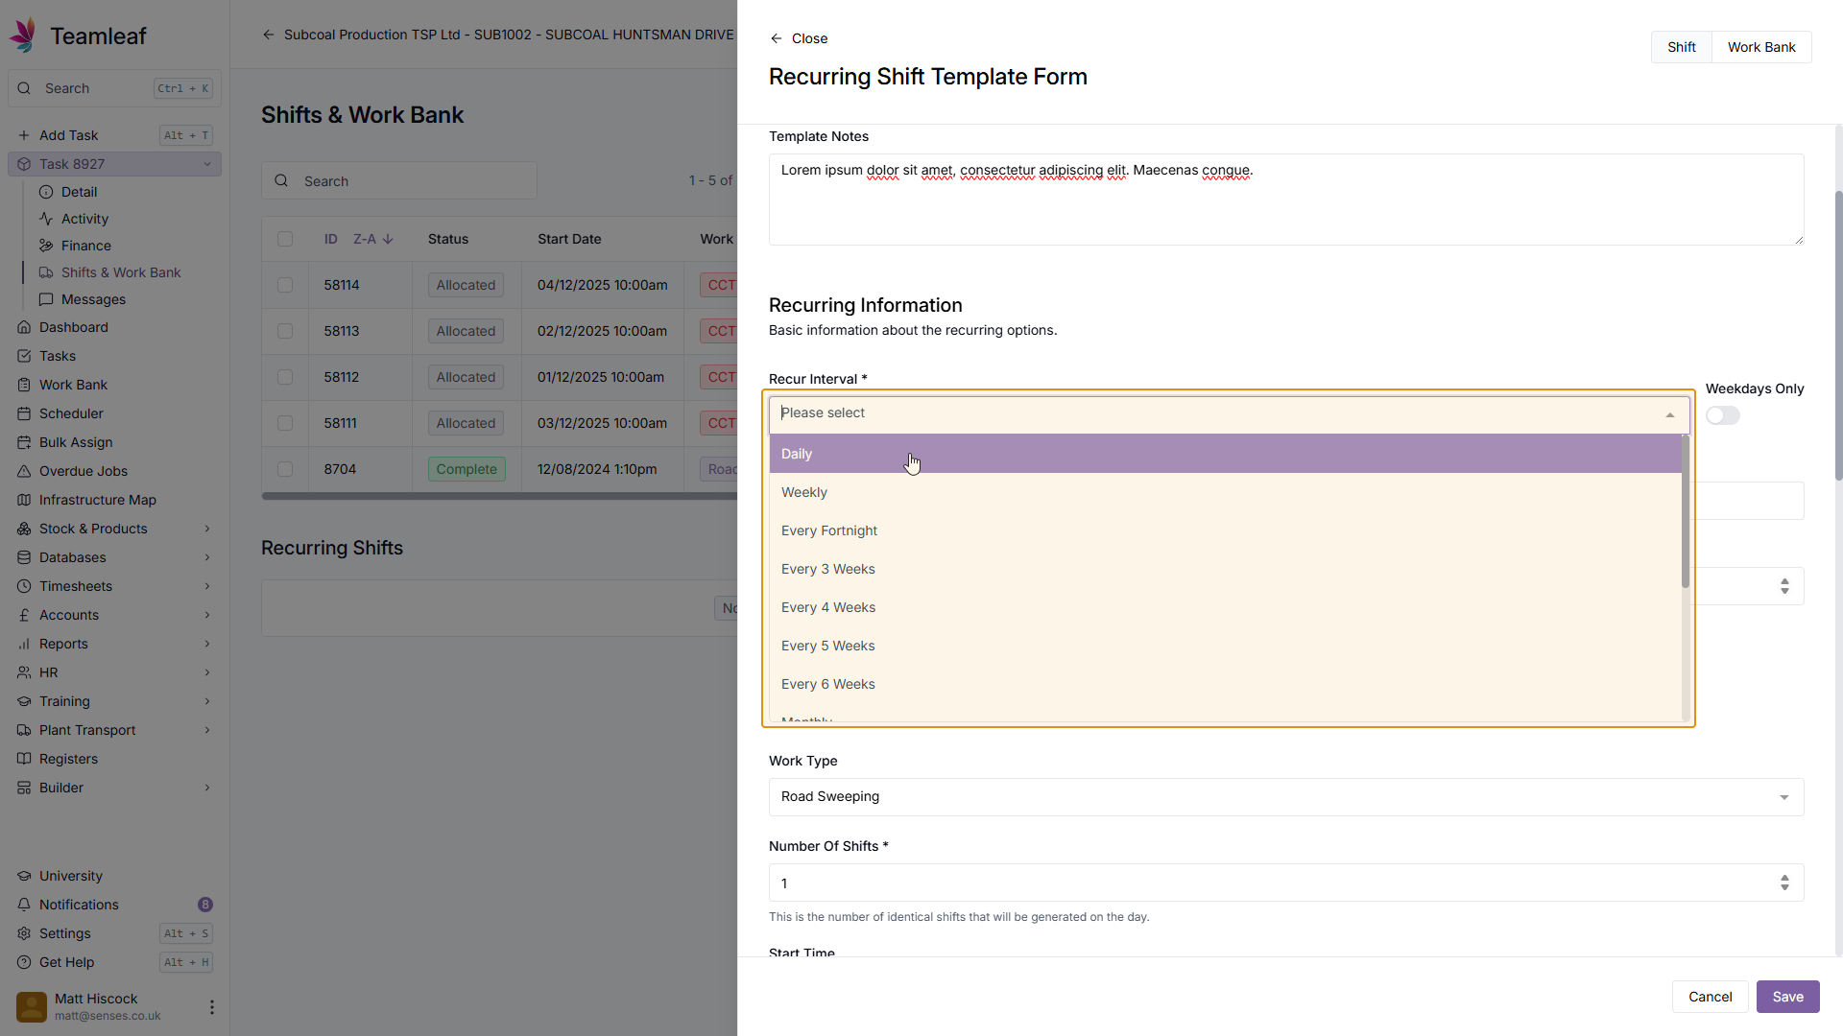Click the Infrastructure Map sidebar icon
The width and height of the screenshot is (1843, 1036).
(24, 500)
